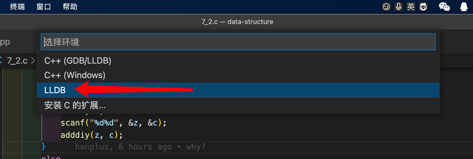Click the 7_2.c breadcrumb item
Viewport: 473px width, 159px height.
[17, 61]
